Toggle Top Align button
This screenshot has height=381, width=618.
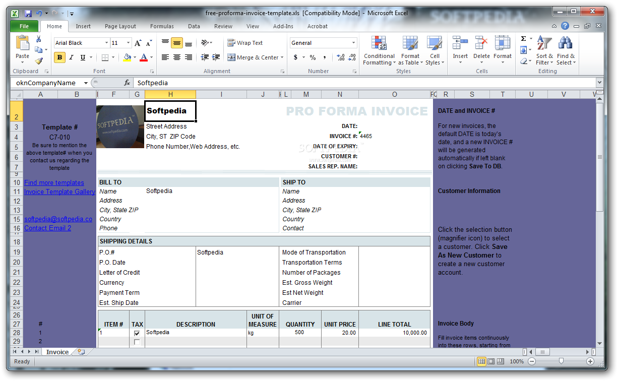(x=165, y=43)
